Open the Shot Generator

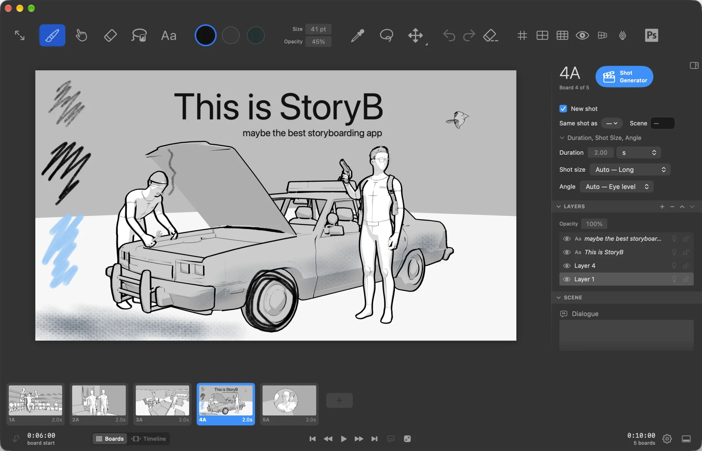point(624,76)
